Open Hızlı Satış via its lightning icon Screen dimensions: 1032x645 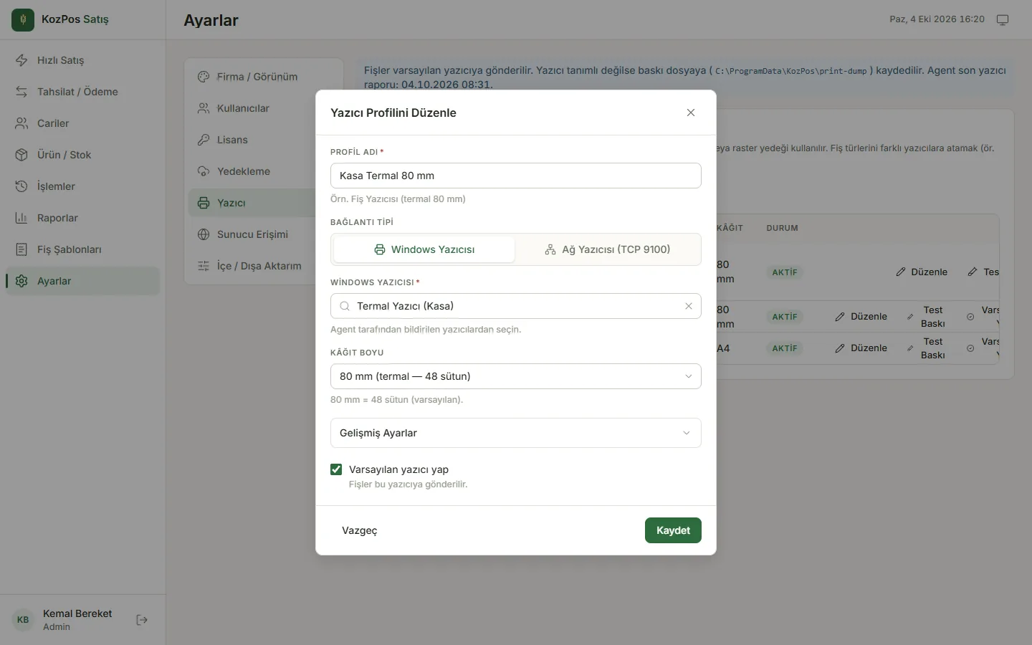point(21,60)
